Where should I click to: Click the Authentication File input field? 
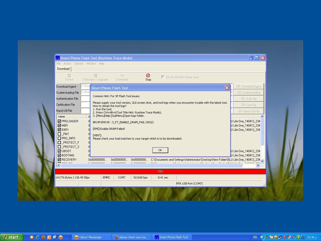click(85, 99)
